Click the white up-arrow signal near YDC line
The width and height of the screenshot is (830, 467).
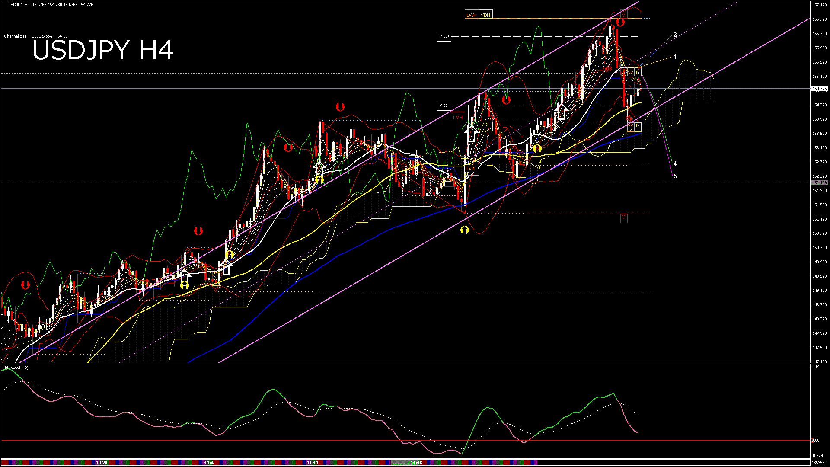(562, 112)
